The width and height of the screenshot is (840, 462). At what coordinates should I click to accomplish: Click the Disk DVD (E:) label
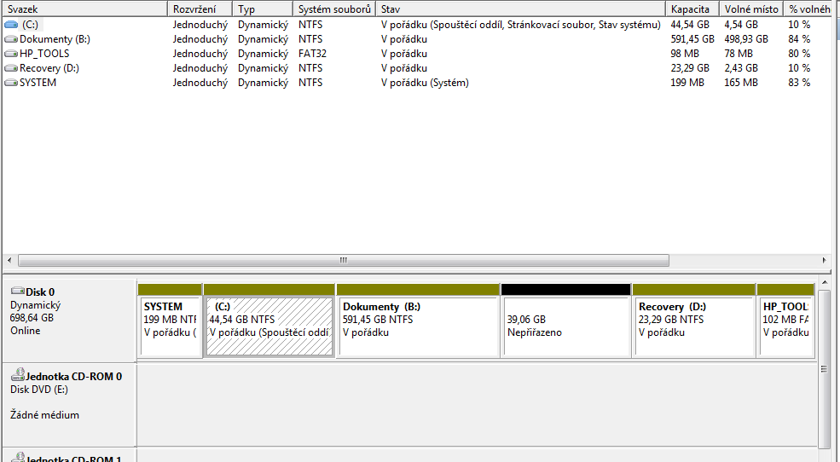tap(39, 390)
